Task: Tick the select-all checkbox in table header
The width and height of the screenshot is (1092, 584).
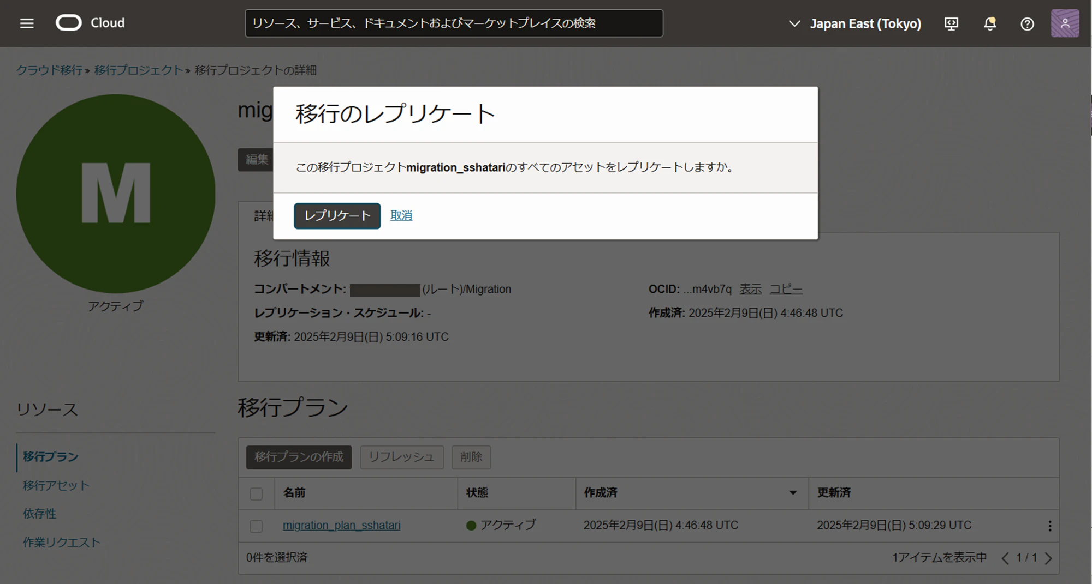Action: tap(256, 493)
